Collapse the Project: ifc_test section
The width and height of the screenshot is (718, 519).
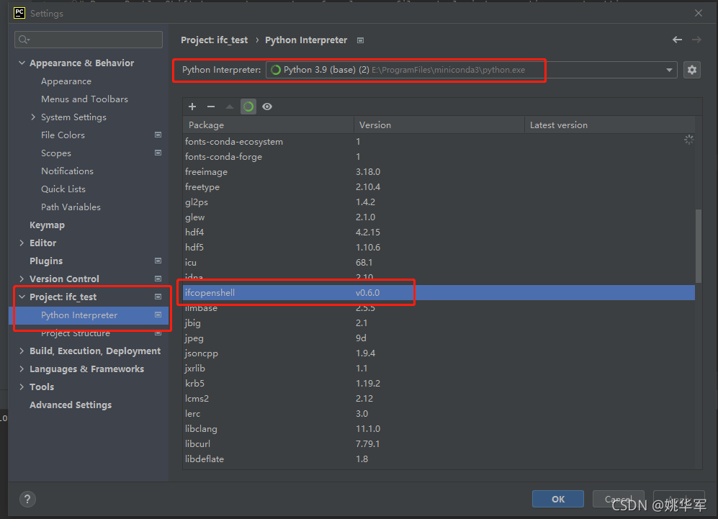point(22,297)
